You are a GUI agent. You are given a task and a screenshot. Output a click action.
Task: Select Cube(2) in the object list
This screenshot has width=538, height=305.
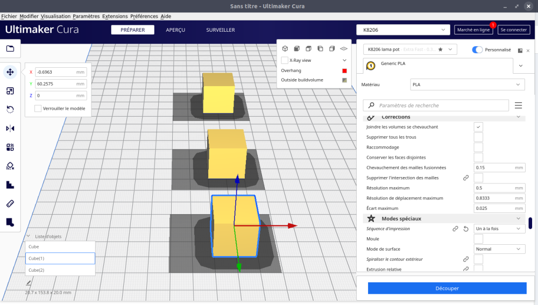tap(60, 270)
